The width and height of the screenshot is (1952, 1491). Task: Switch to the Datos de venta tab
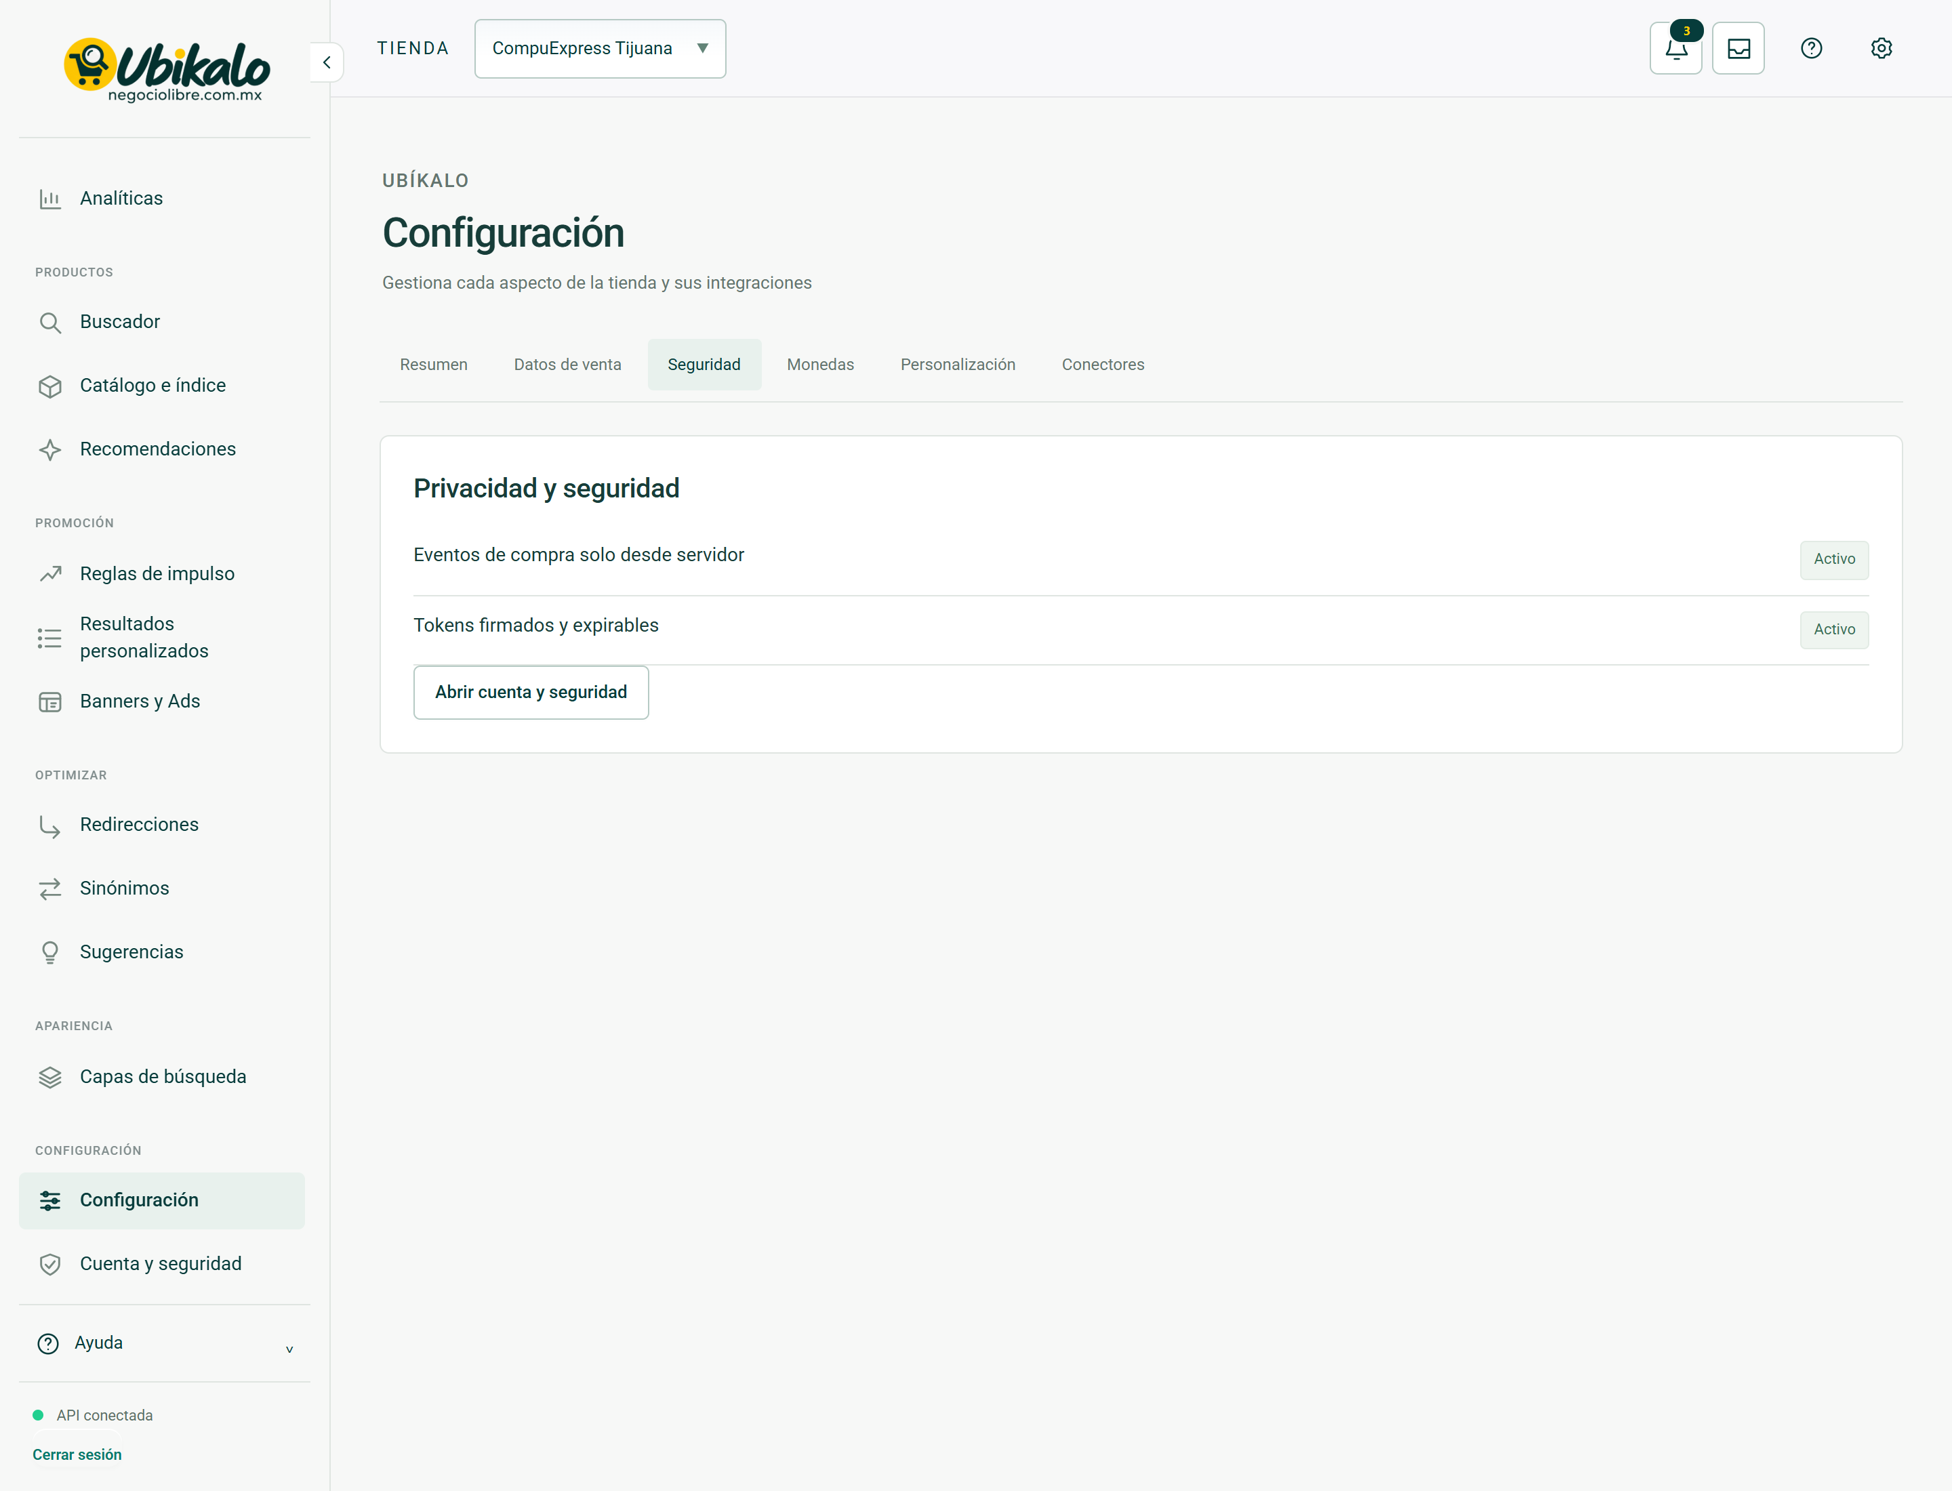coord(567,365)
